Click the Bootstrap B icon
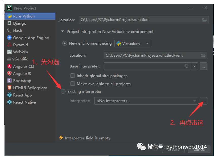 [9, 81]
